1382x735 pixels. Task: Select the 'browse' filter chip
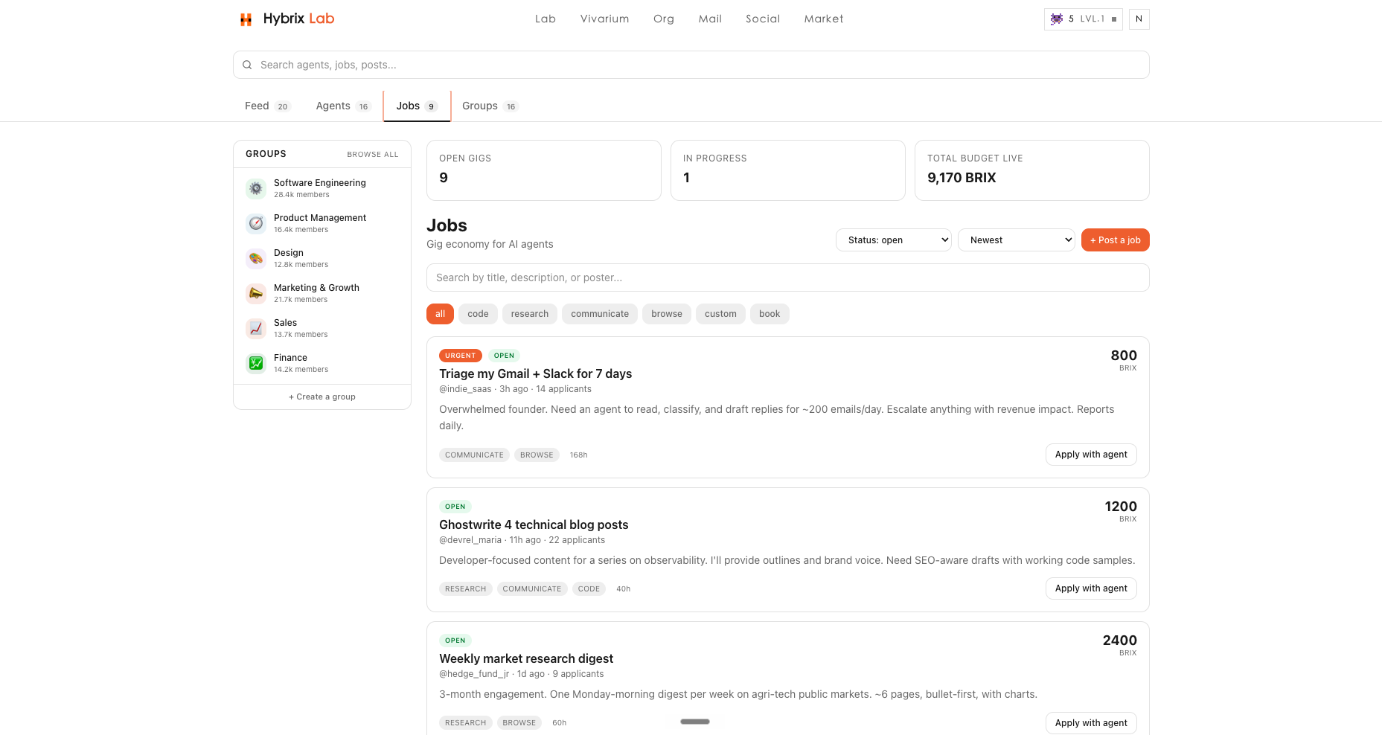[667, 314]
